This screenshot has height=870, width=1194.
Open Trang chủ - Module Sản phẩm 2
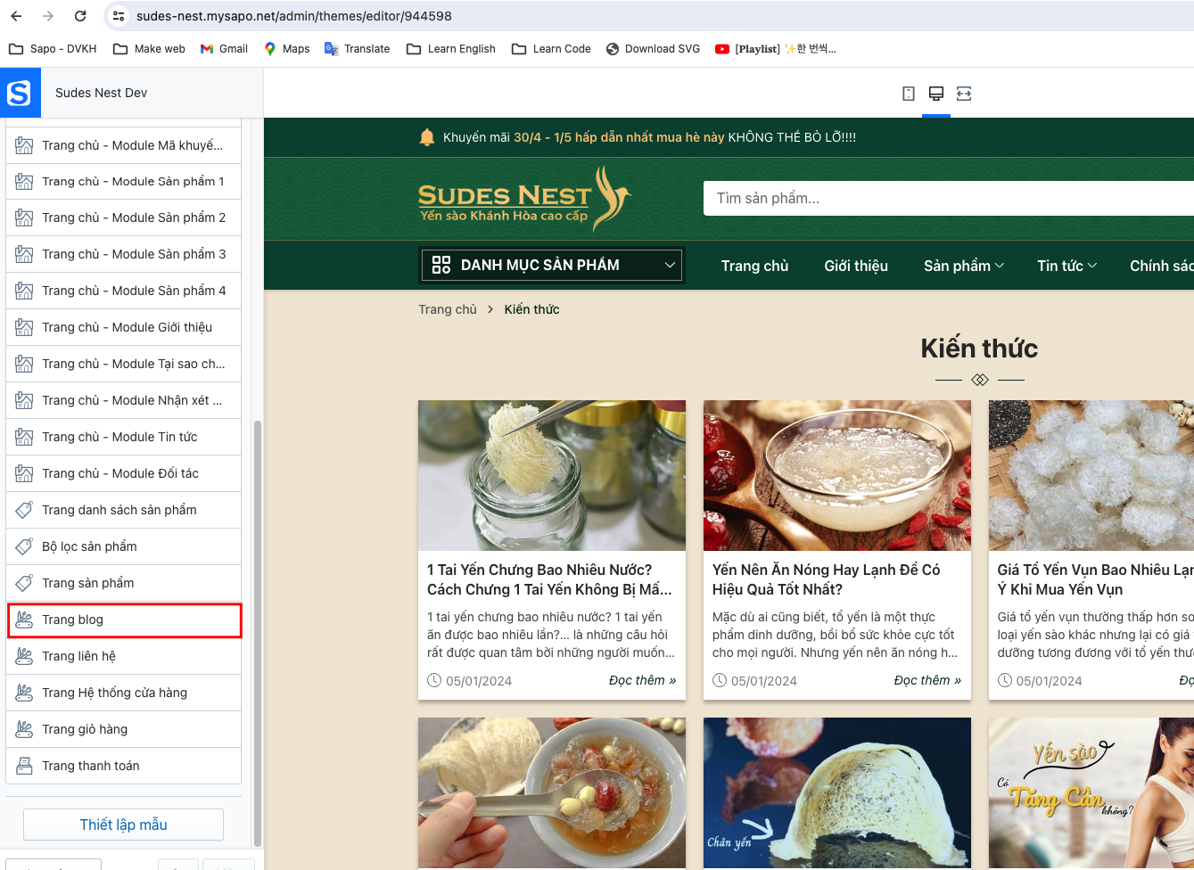(x=124, y=217)
